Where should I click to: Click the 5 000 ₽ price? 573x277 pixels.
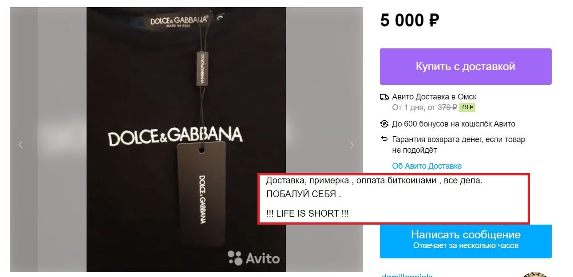410,20
